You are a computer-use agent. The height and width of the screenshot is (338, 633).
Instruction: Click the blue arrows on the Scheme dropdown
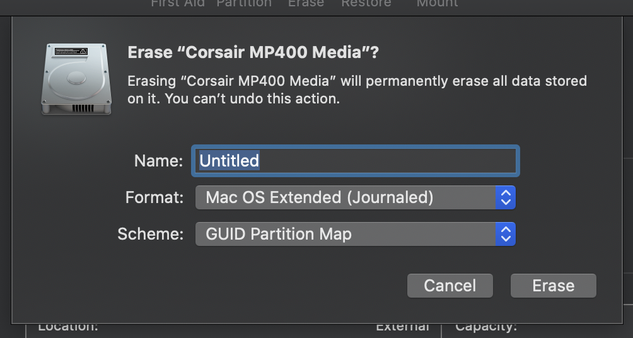point(504,235)
